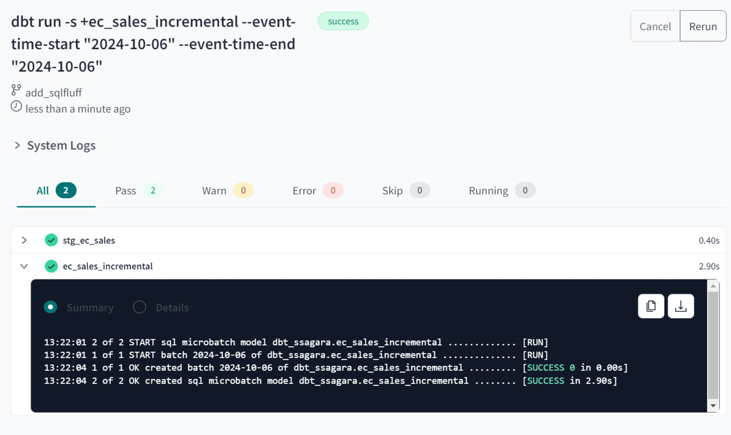Click the 'OK created sql microbatch model' log line

[x=330, y=381]
